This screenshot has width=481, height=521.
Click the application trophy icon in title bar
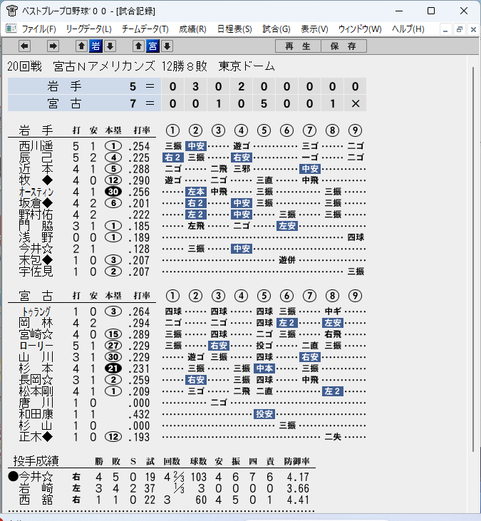point(12,11)
